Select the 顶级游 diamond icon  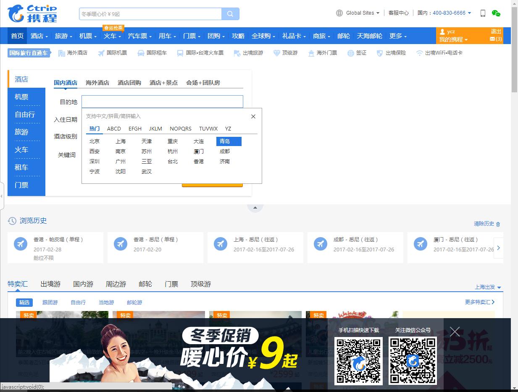pos(276,53)
